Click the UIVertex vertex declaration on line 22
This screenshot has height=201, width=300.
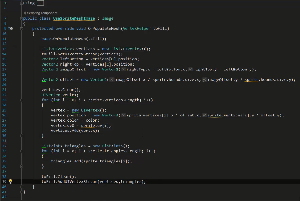tap(60, 95)
